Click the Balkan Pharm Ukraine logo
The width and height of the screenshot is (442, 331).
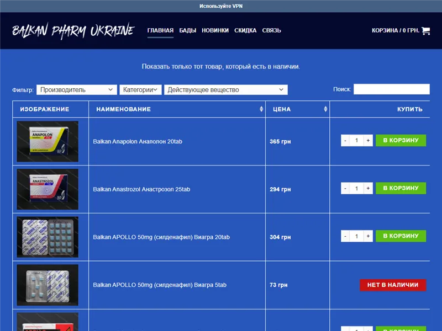click(73, 30)
